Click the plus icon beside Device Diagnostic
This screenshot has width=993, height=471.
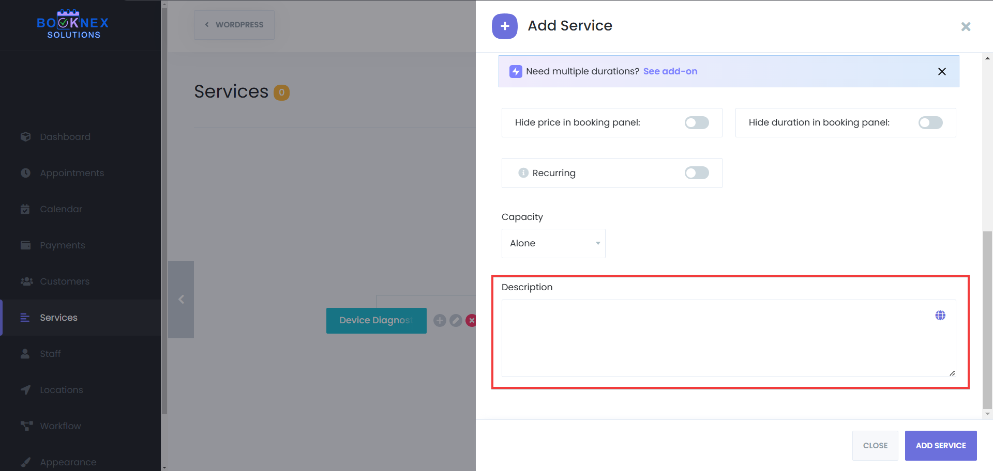(x=440, y=321)
